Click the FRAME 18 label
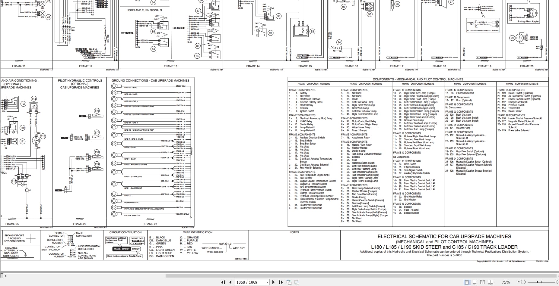Viewport: 559px width, 286px height. pyautogui.click(x=439, y=66)
